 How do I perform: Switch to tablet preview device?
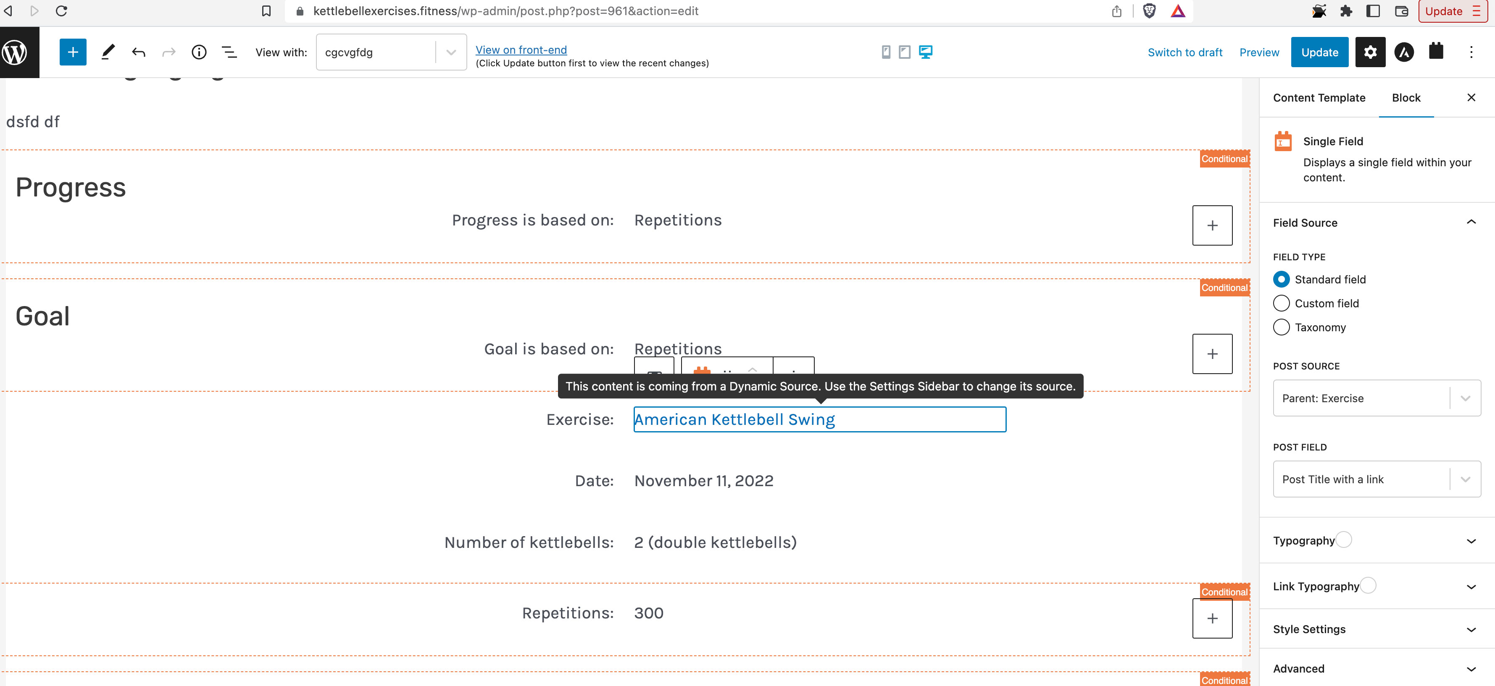tap(904, 52)
